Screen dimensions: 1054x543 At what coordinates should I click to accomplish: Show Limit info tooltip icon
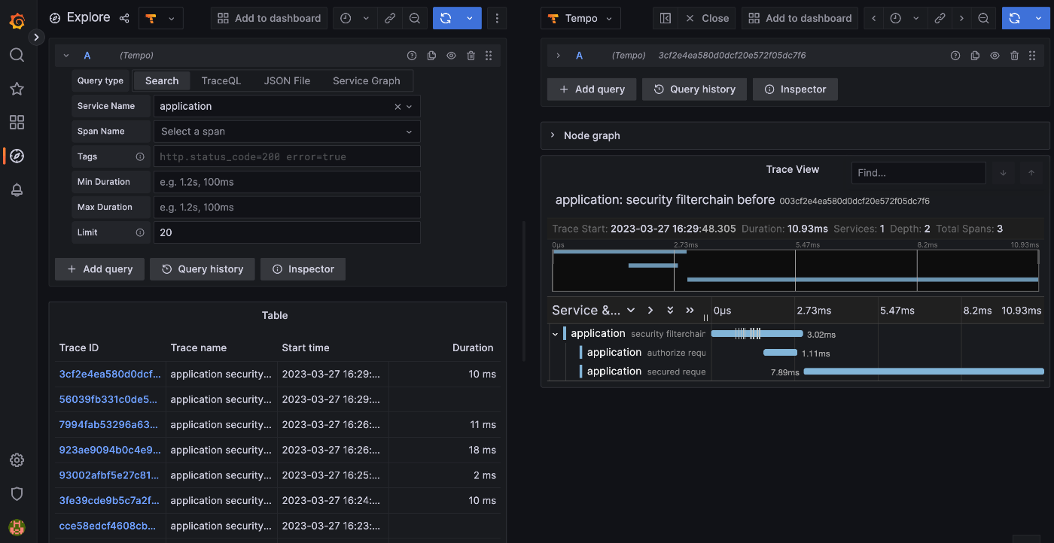(x=139, y=232)
